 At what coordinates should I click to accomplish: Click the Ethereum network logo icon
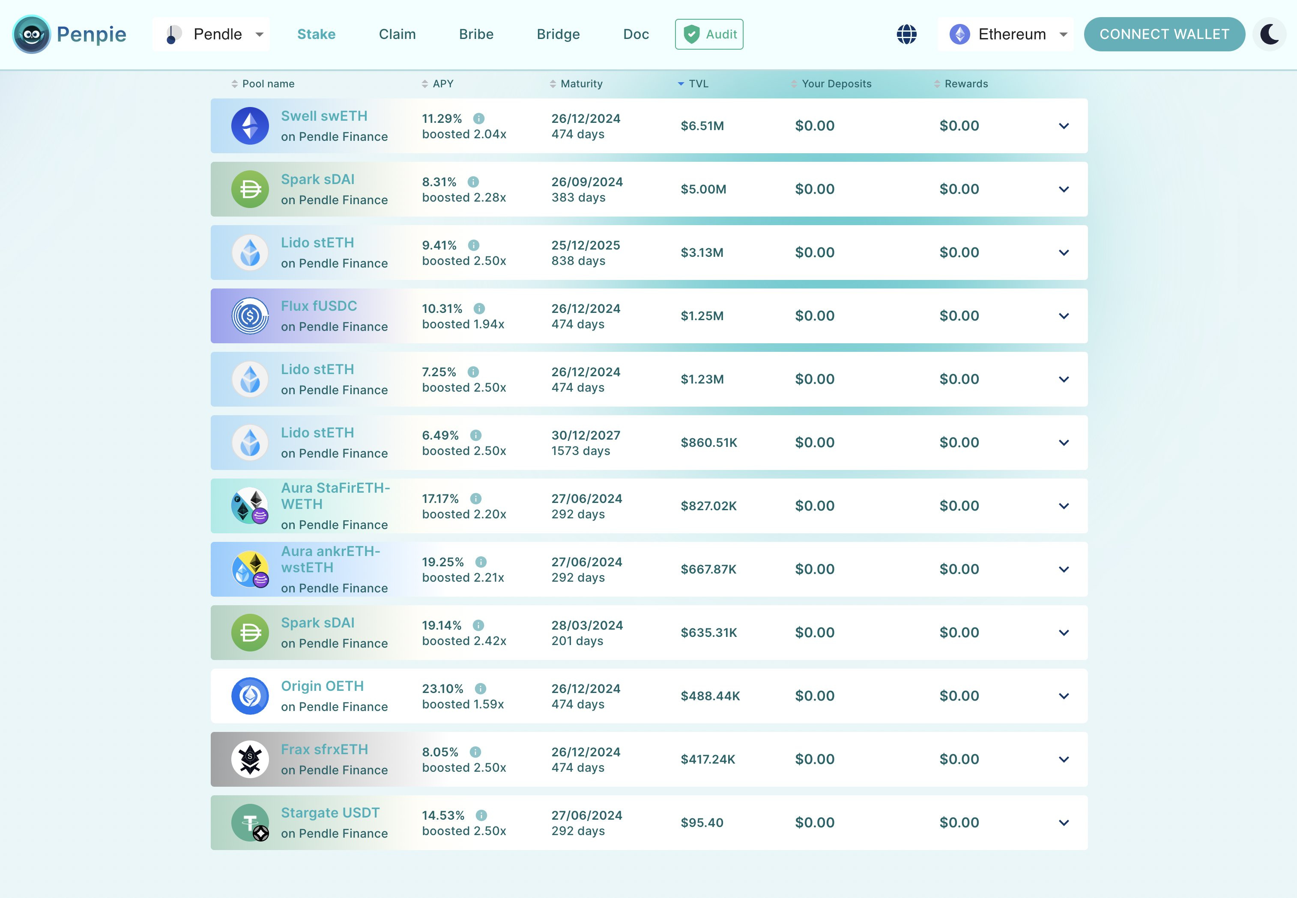point(960,34)
